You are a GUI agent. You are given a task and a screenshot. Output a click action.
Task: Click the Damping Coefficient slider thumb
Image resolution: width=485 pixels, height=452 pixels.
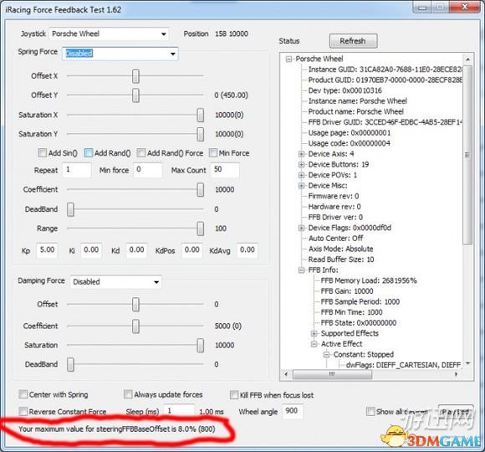tap(135, 326)
